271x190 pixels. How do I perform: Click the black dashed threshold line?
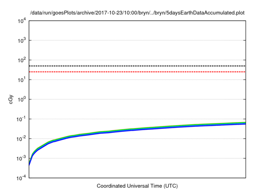click(x=137, y=66)
